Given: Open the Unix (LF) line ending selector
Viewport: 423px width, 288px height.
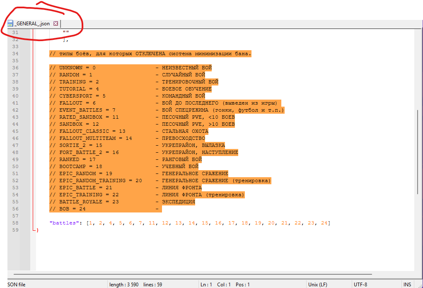Looking at the screenshot, I should pos(318,284).
